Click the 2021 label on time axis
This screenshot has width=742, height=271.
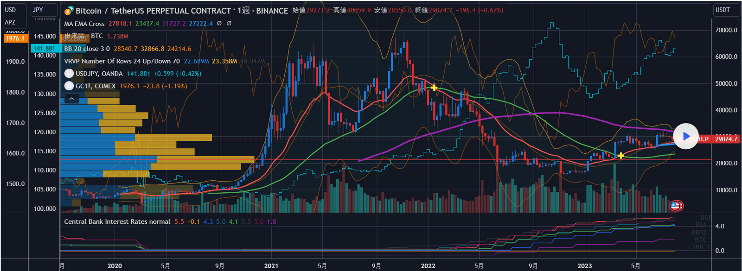click(271, 265)
